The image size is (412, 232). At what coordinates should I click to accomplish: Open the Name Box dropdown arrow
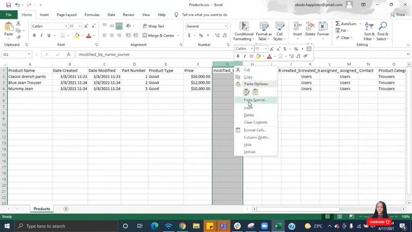click(x=29, y=54)
